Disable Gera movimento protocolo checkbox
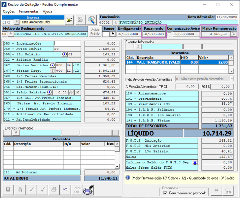 pos(165,193)
